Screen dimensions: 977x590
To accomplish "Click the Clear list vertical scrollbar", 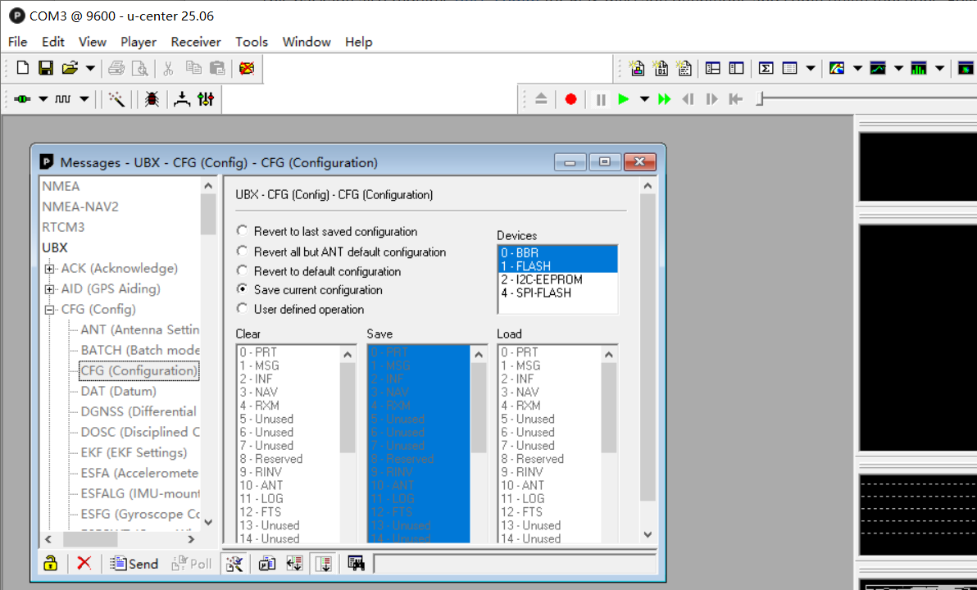I will 348,442.
